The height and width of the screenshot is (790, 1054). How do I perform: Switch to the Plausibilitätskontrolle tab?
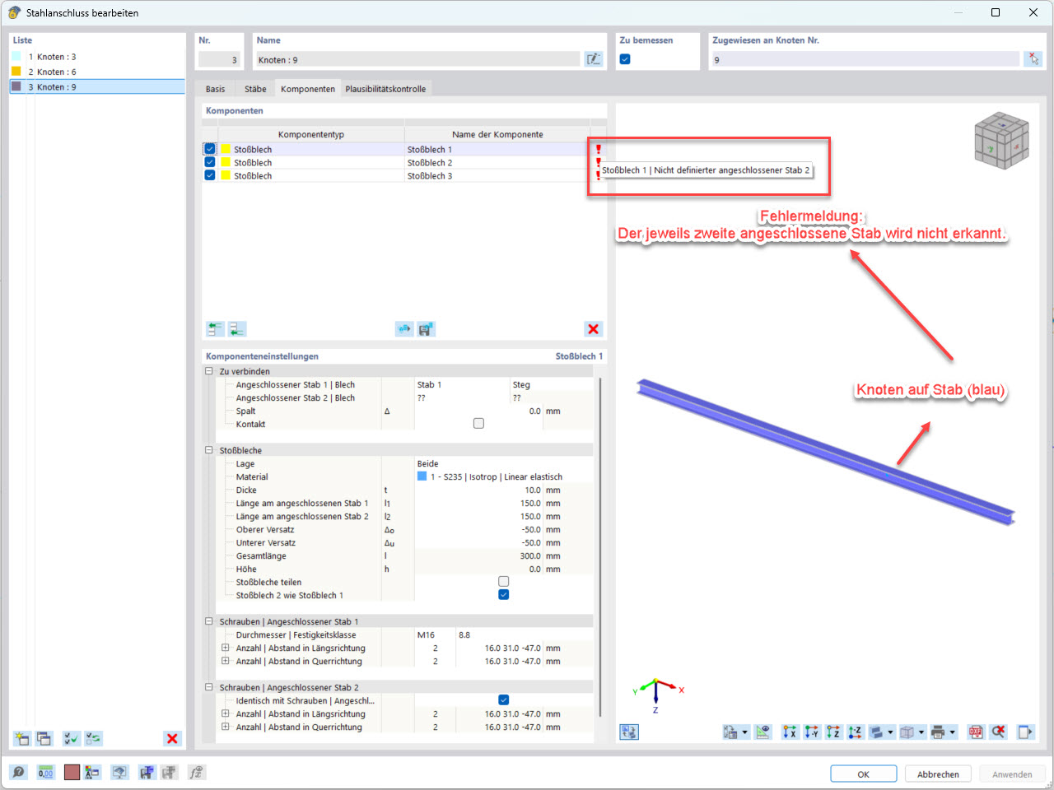point(385,88)
